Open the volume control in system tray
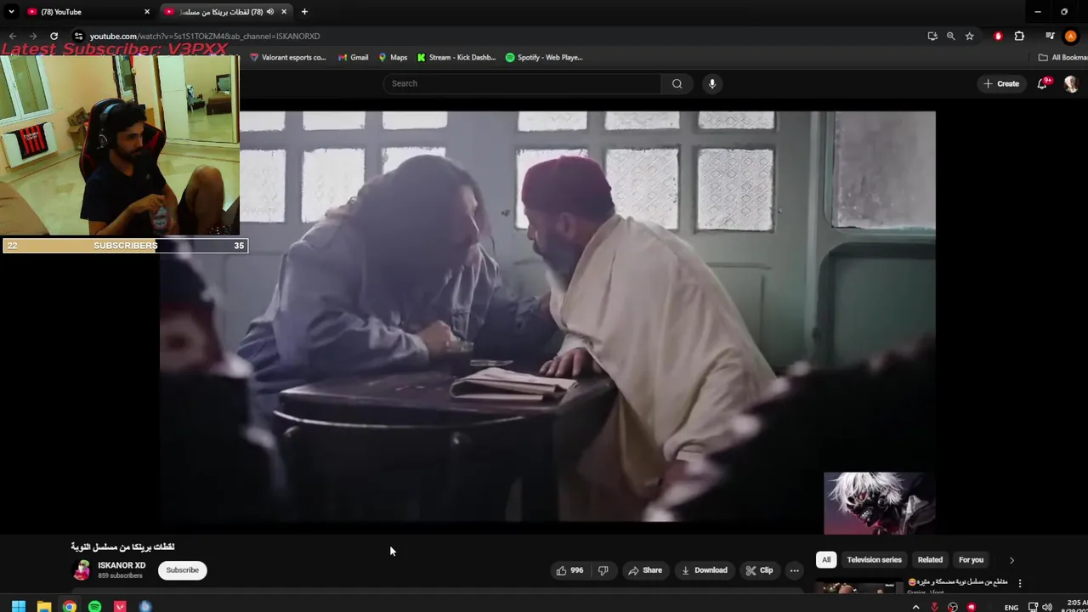Image resolution: width=1088 pixels, height=612 pixels. tap(1047, 607)
